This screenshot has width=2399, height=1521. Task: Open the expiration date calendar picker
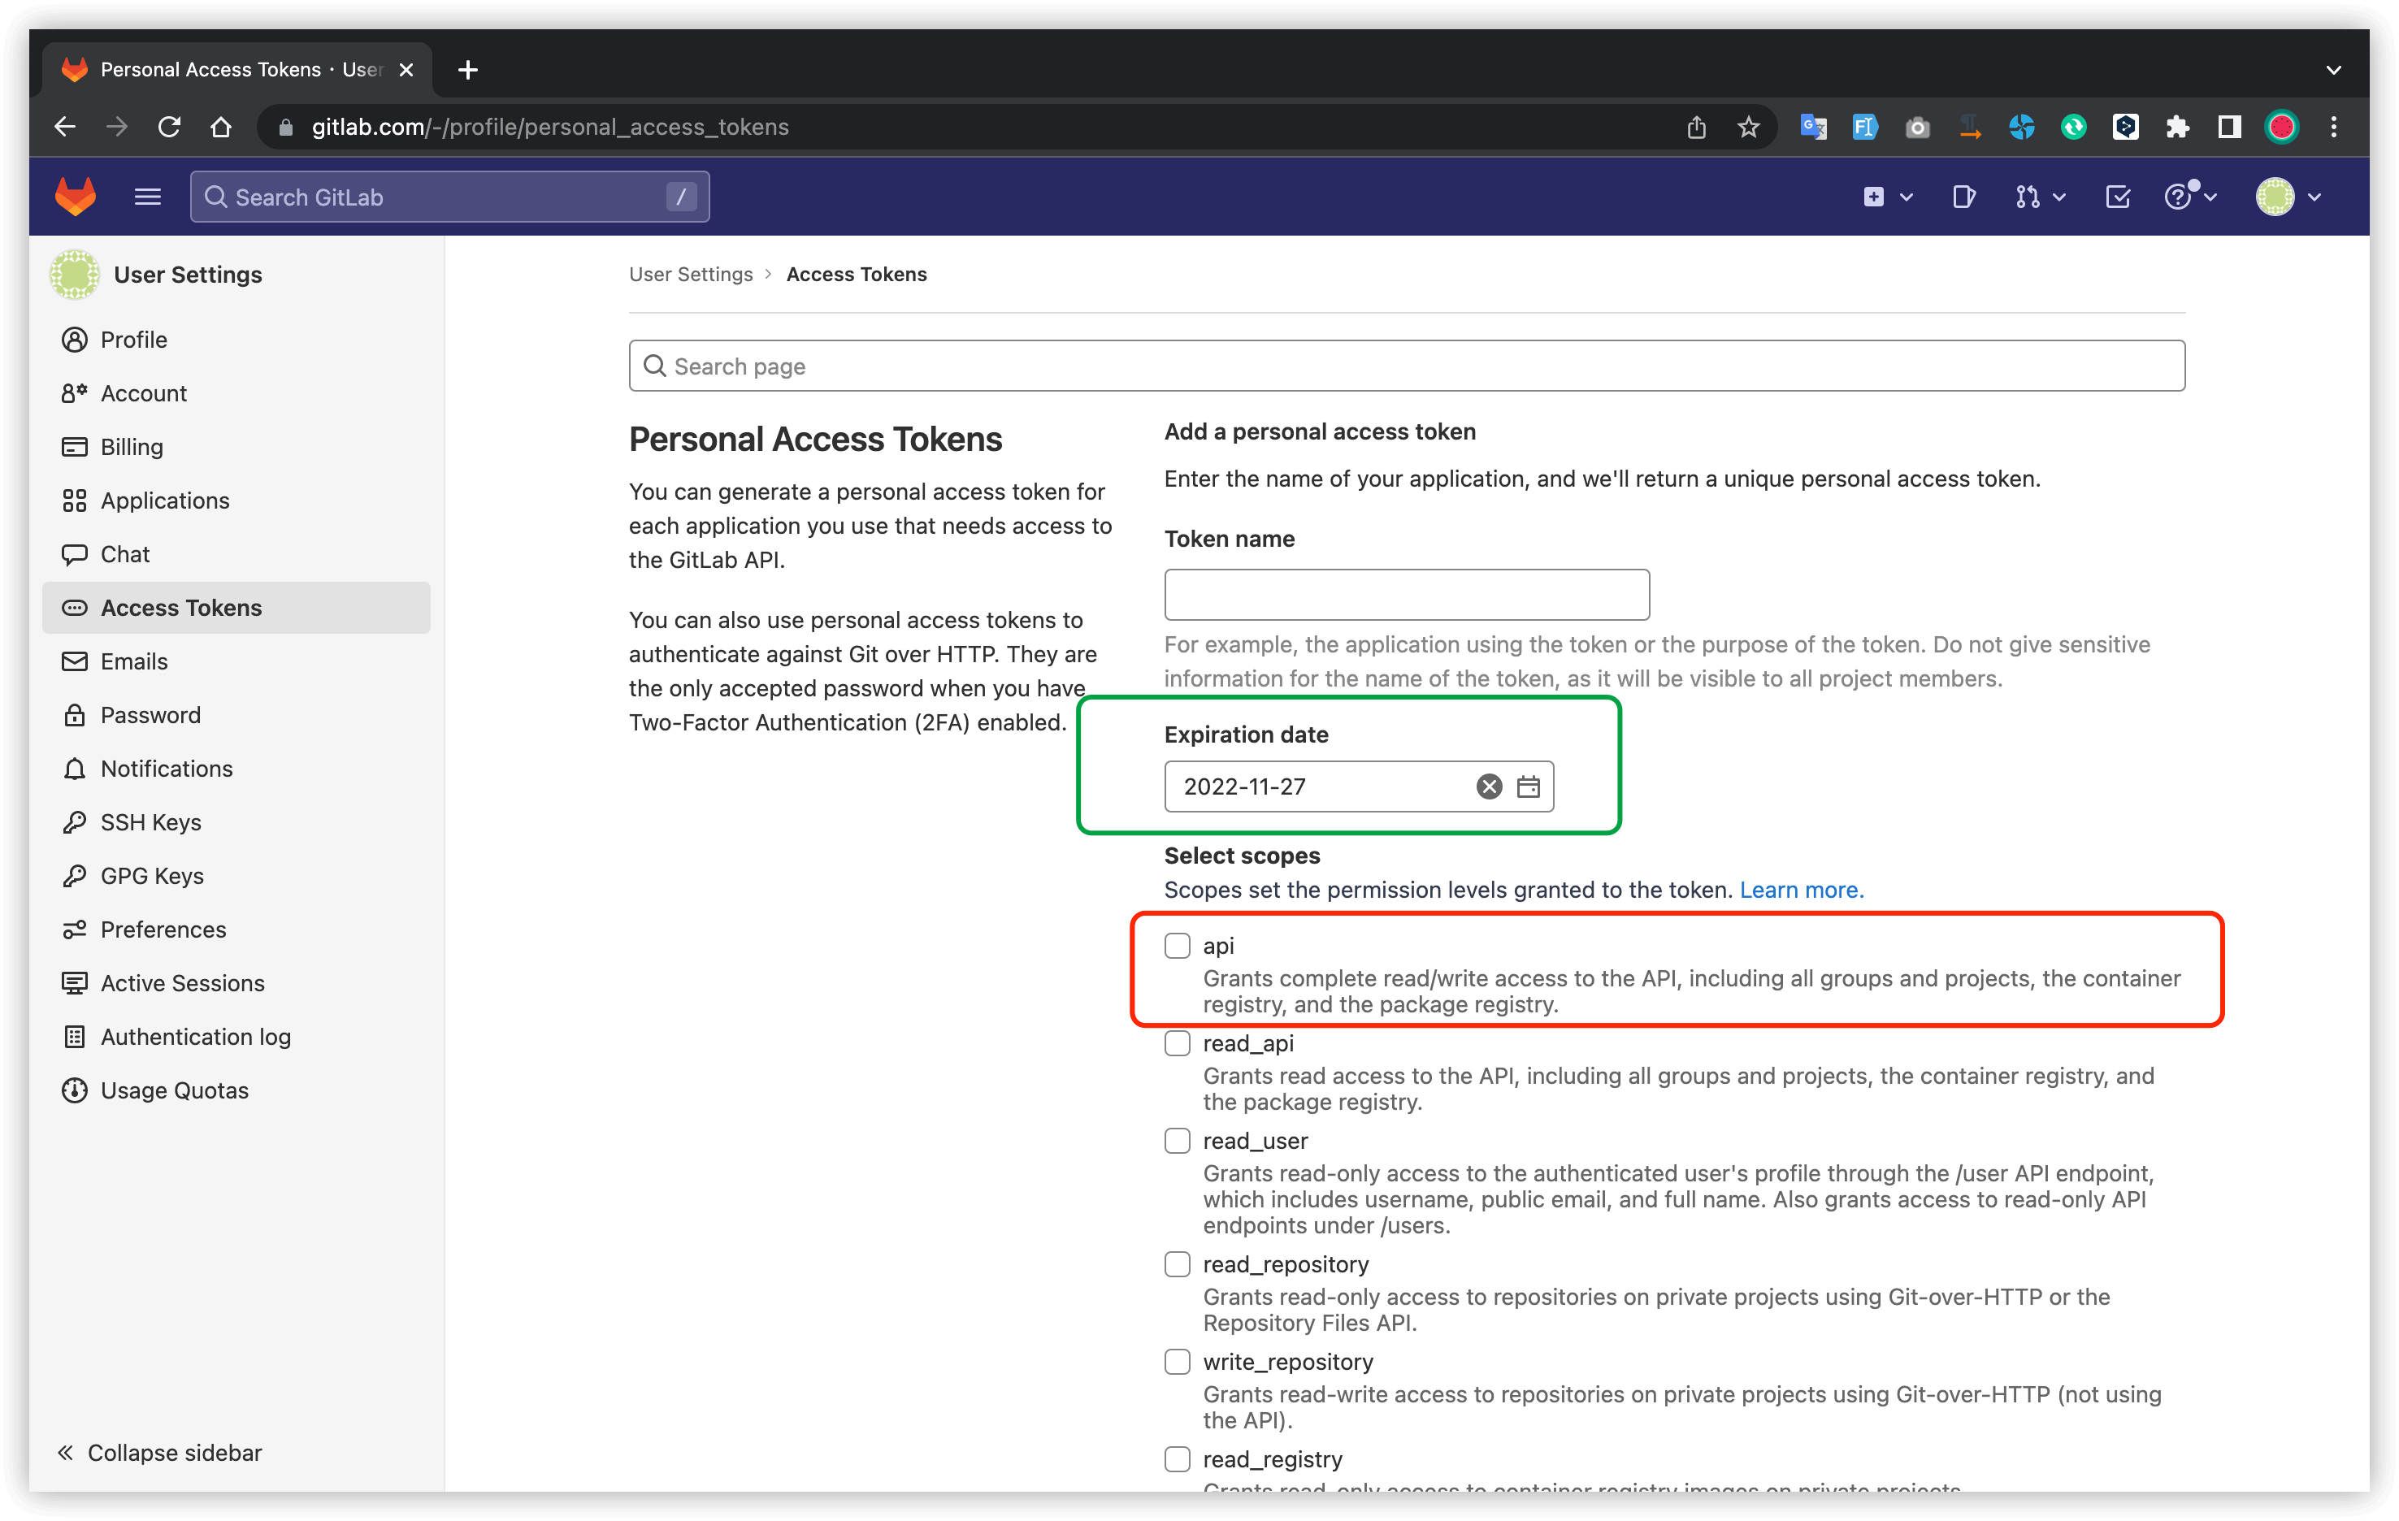click(1529, 786)
